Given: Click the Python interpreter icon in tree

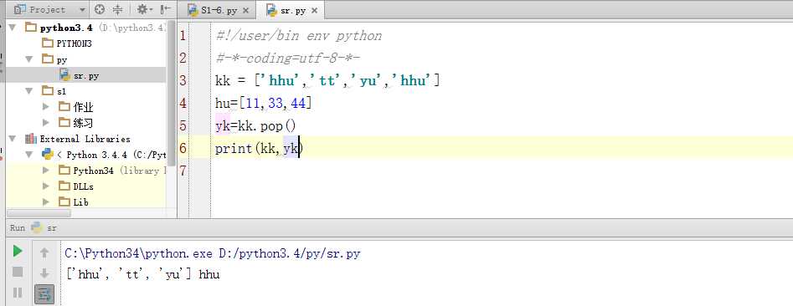Looking at the screenshot, I should pos(48,154).
